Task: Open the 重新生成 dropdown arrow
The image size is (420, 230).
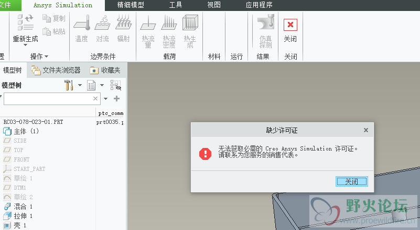Action: (x=26, y=45)
